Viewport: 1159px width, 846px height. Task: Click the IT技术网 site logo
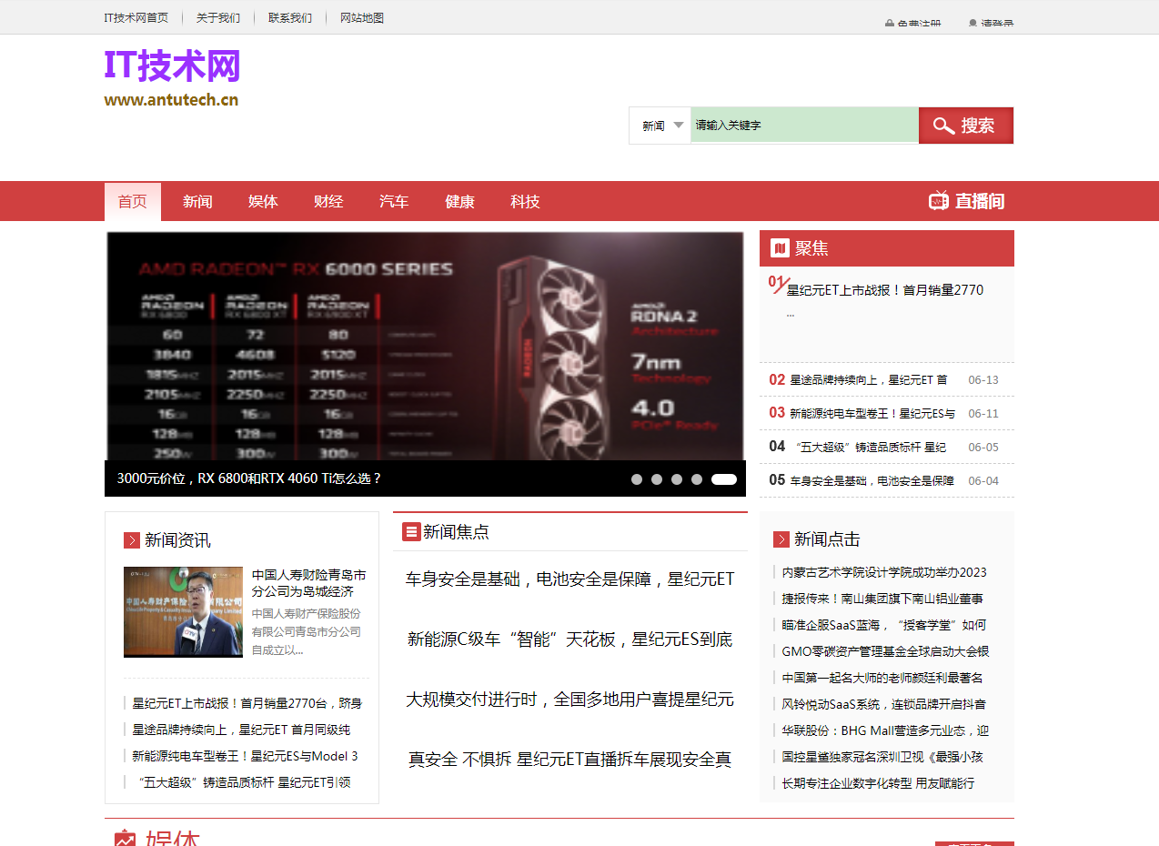click(172, 66)
